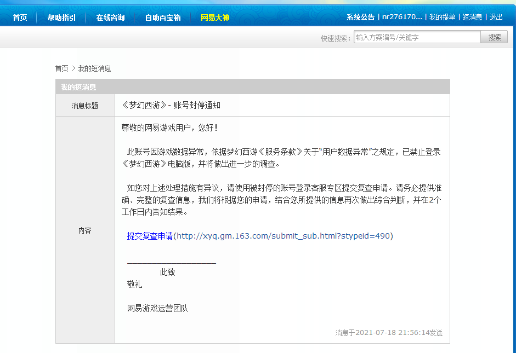Viewport: 516px width, 353px height.
Task: Click the timestamp 消息于2021-07-18 21:56:14发送
Action: (389, 333)
